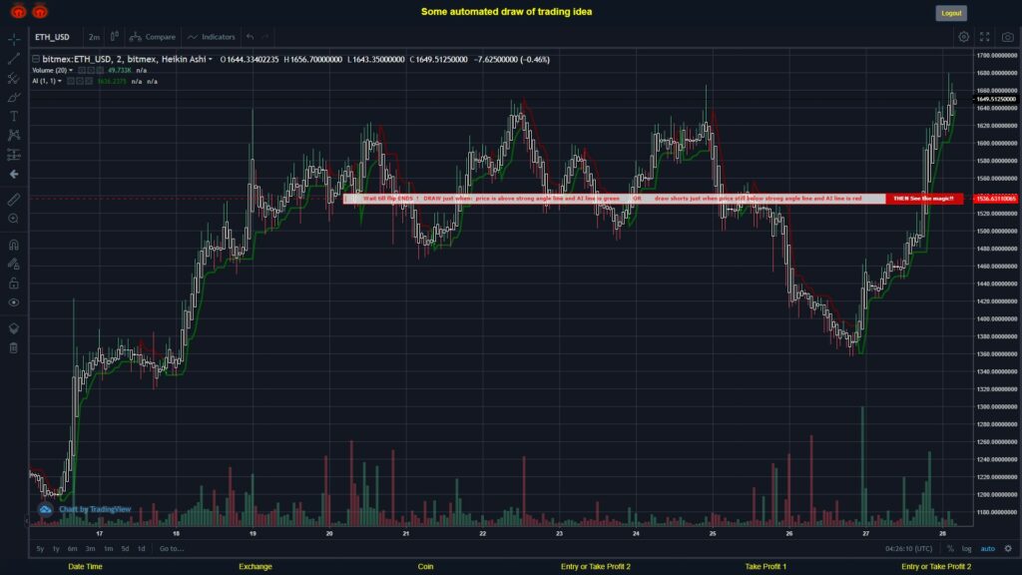Open the Indicators menu
Screen dimensions: 1022x575
click(x=212, y=37)
